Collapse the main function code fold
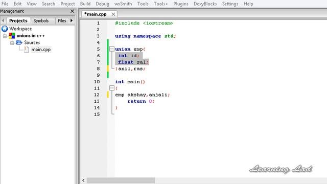 coord(112,88)
